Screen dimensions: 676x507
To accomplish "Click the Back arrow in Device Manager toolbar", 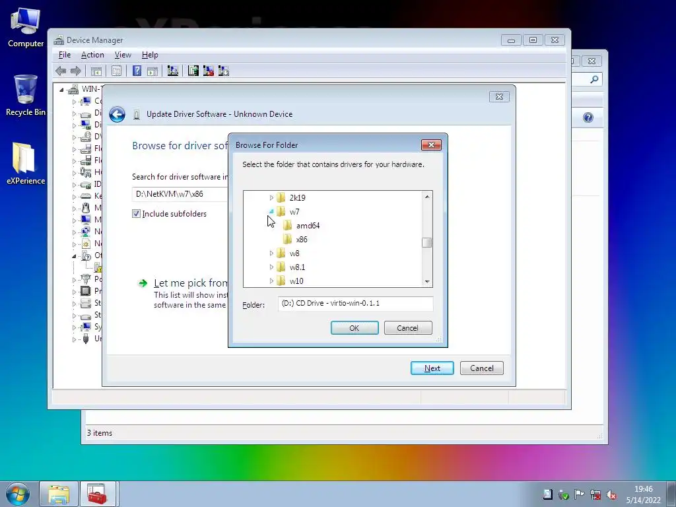I will (61, 71).
